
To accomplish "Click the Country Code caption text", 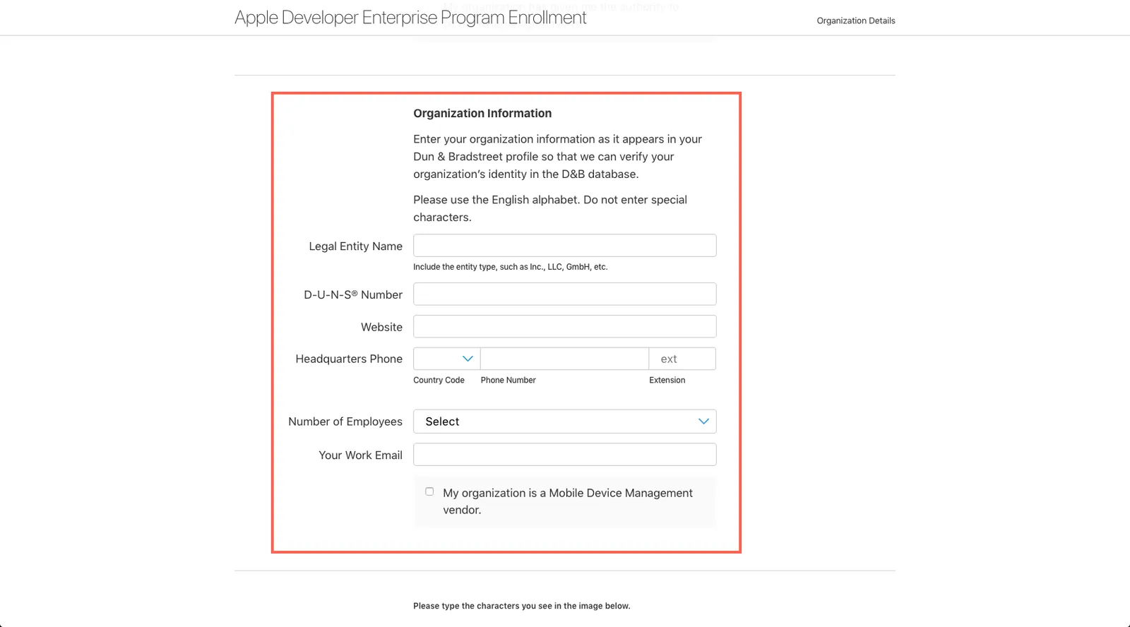I will 439,380.
